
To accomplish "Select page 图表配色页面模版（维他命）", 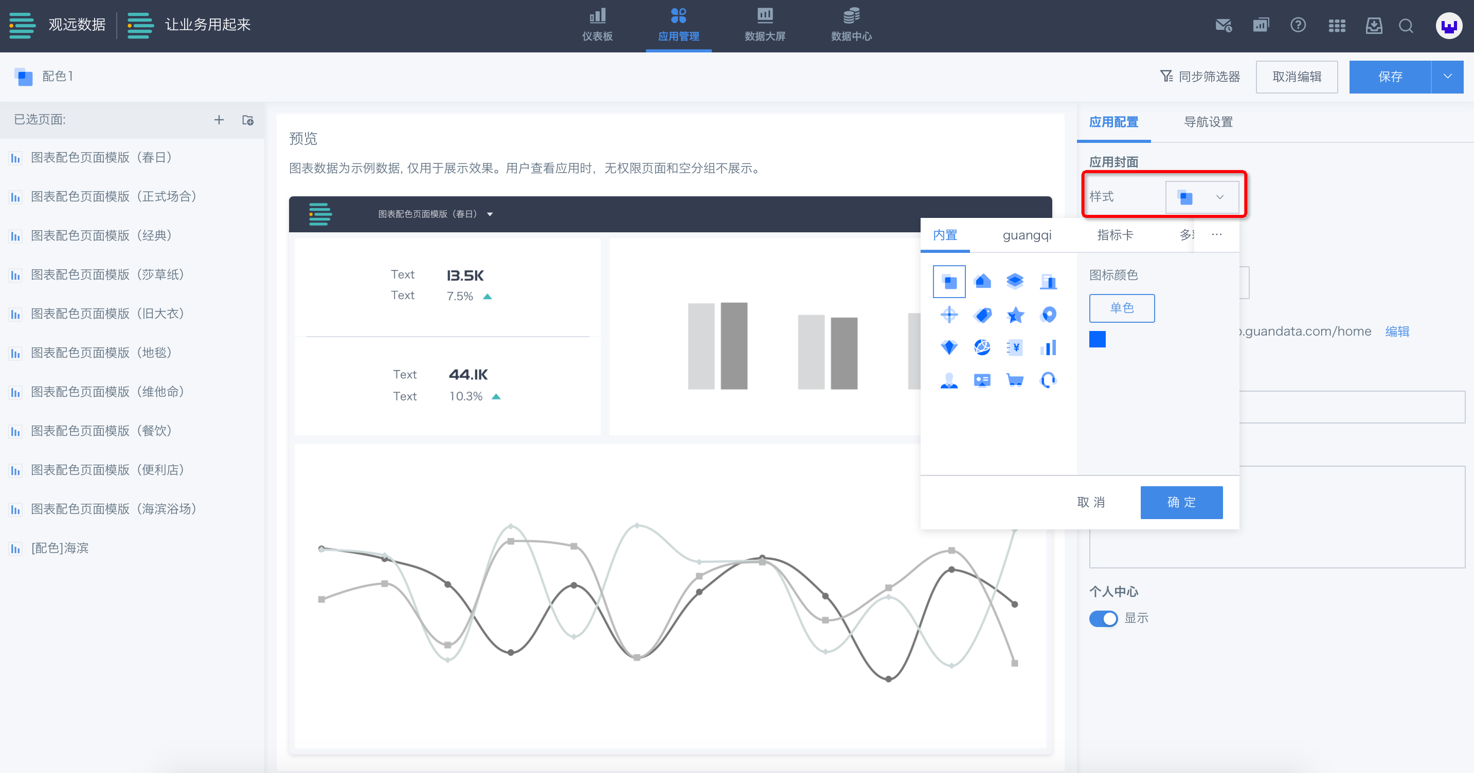I will (x=132, y=392).
